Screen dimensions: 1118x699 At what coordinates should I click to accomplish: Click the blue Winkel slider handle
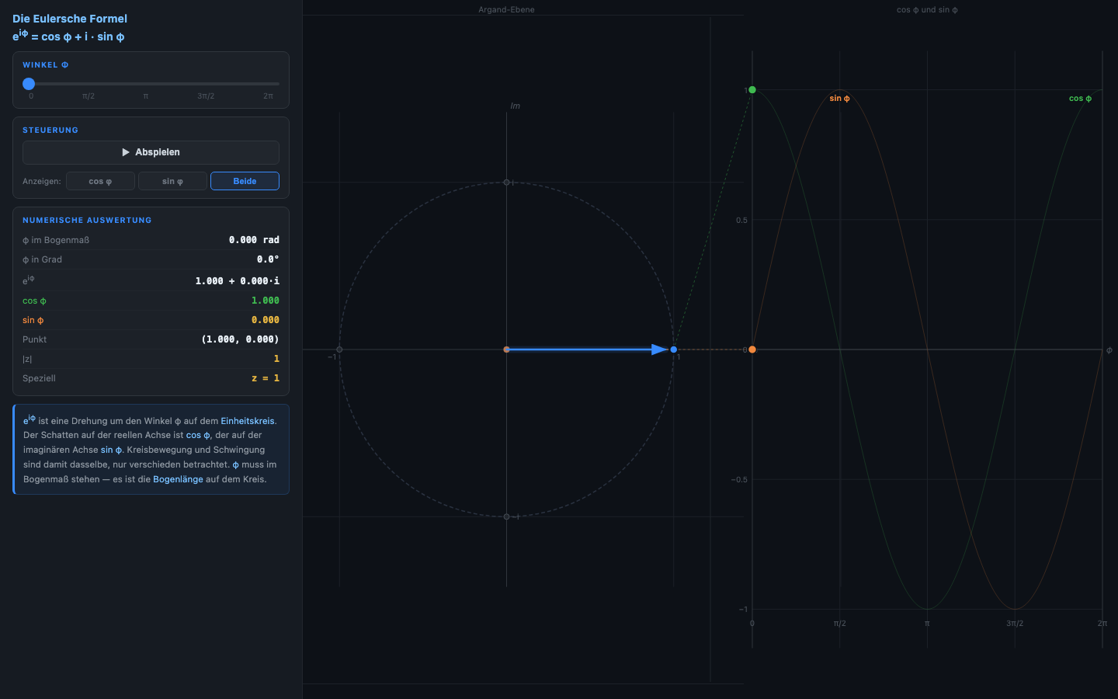pyautogui.click(x=29, y=84)
